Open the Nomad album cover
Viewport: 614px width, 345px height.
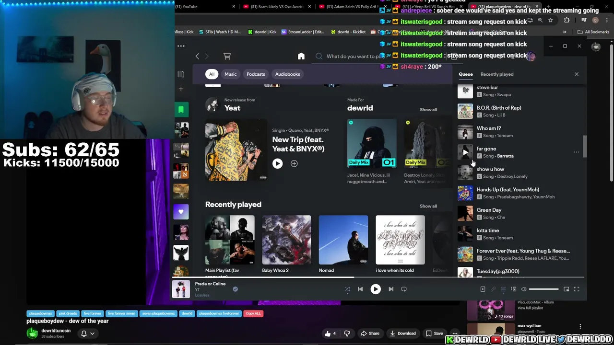(343, 240)
